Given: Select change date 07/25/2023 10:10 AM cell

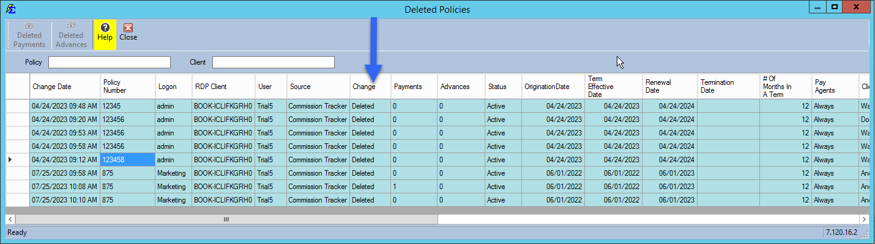Looking at the screenshot, I should (65, 200).
